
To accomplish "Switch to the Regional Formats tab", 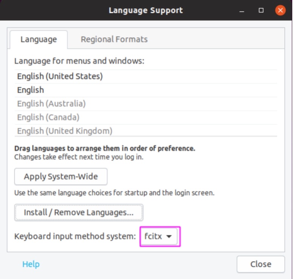I will click(x=114, y=39).
